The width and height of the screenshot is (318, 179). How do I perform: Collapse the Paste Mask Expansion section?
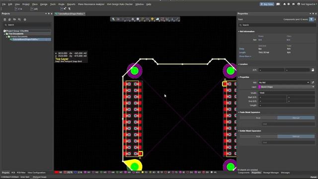(x=238, y=112)
